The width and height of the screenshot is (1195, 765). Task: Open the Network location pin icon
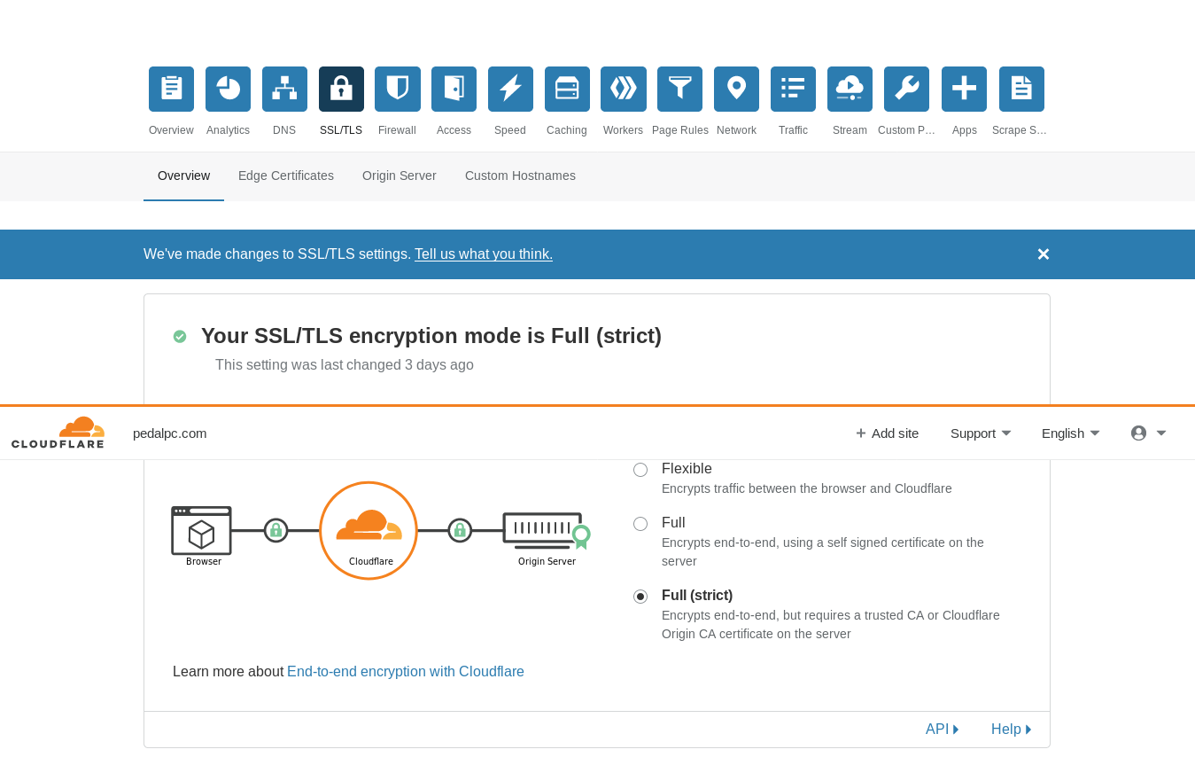click(736, 89)
